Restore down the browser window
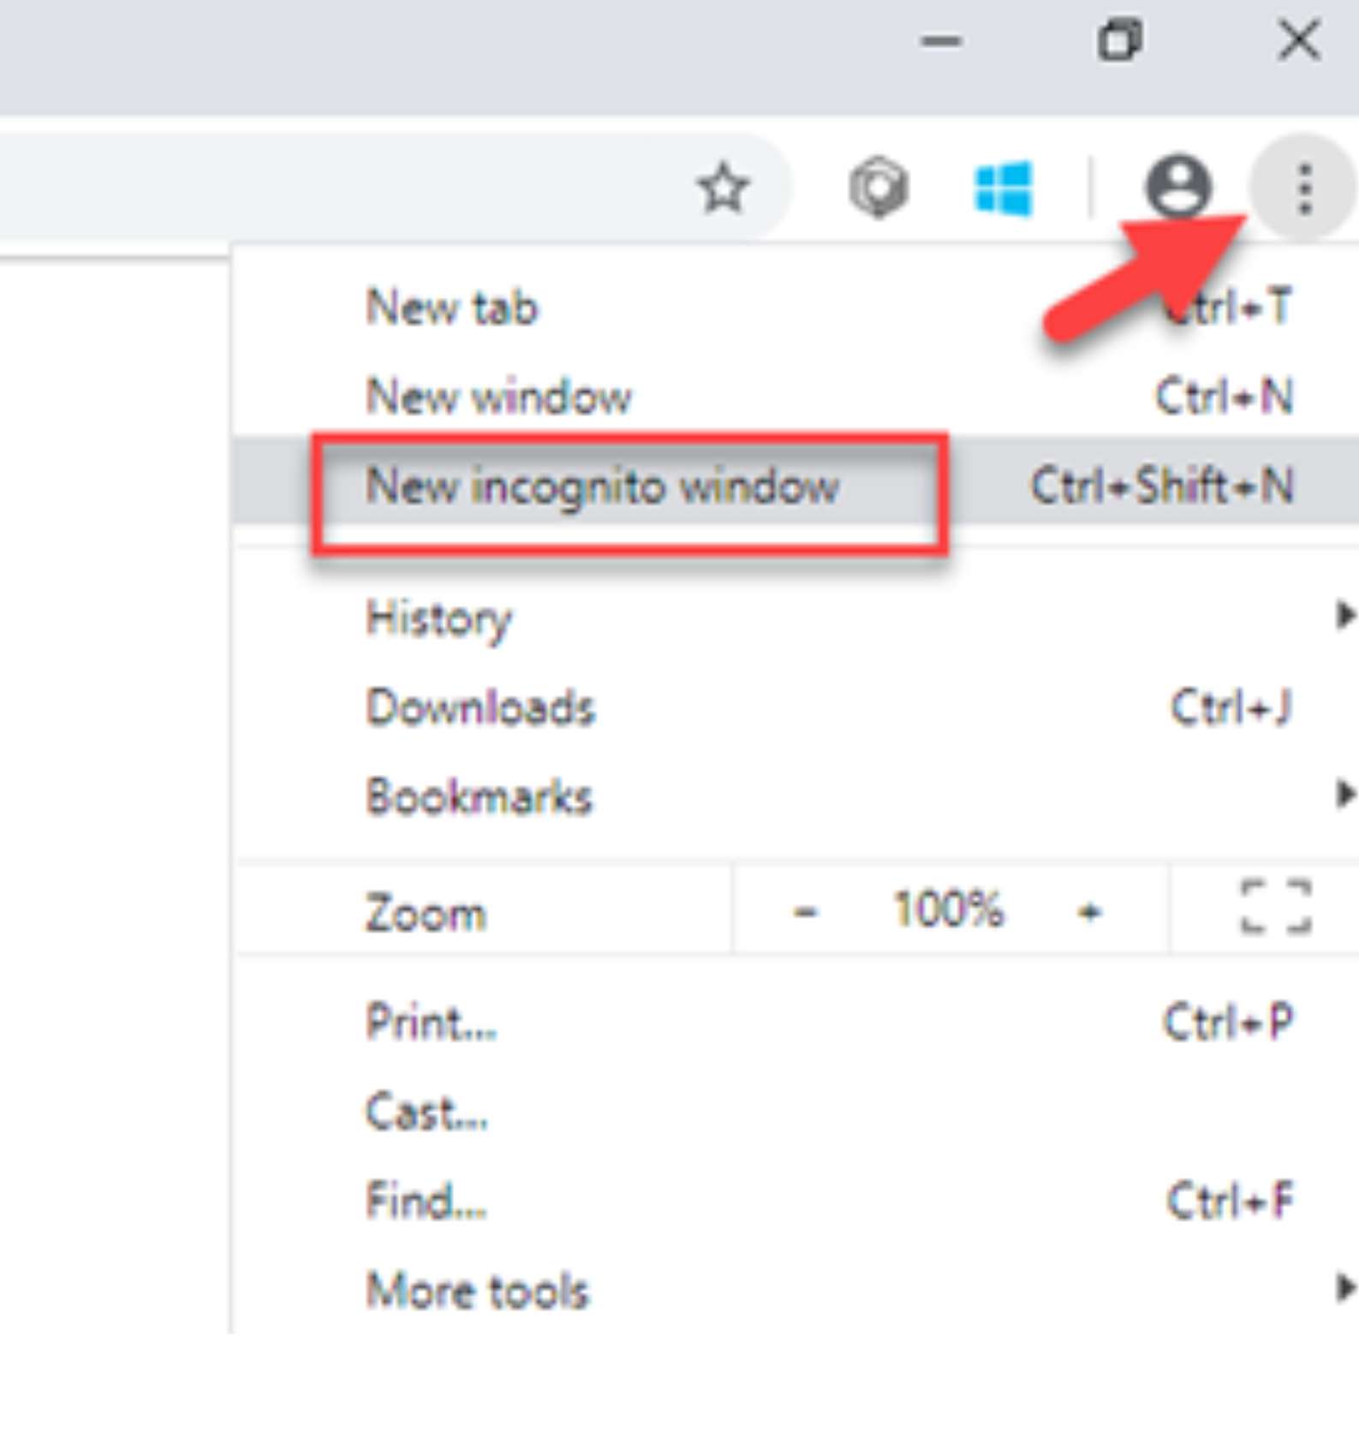 1119,40
